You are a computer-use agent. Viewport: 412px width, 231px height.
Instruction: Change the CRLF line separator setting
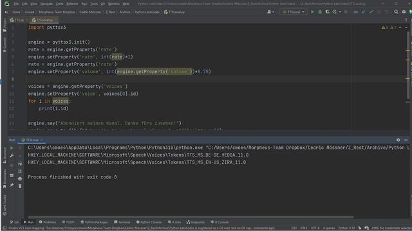[x=304, y=228]
